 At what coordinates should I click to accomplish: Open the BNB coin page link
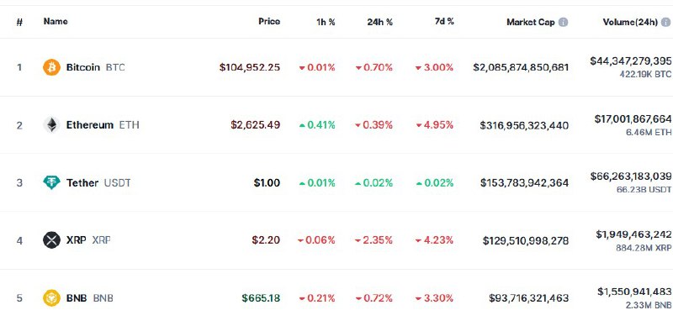89,297
